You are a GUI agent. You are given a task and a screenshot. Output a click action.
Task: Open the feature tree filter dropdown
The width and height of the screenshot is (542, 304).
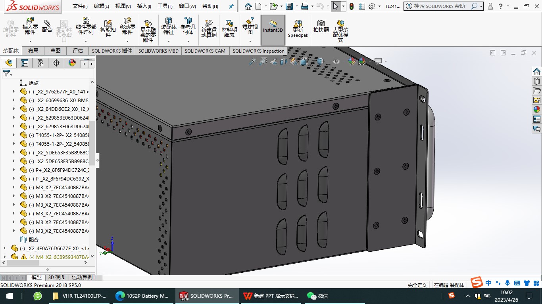coord(8,74)
